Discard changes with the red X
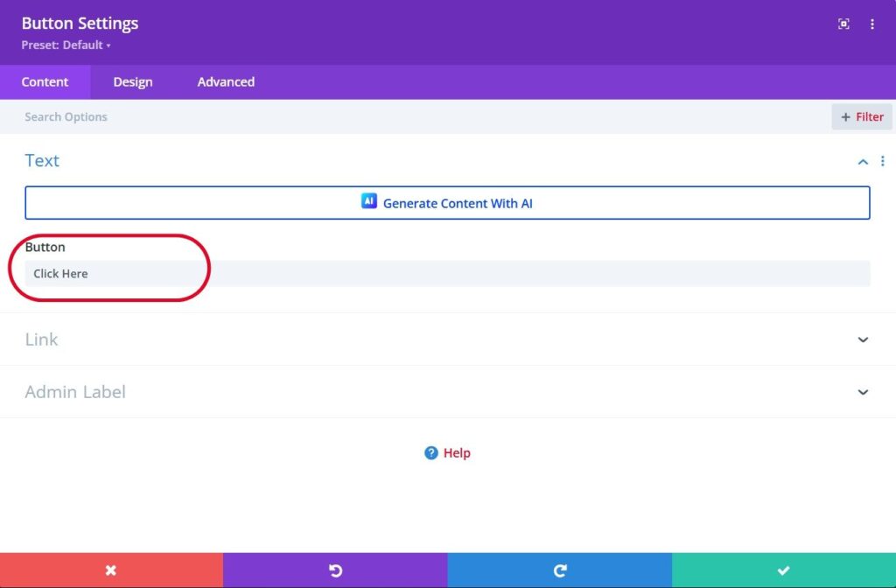896x588 pixels. click(111, 570)
